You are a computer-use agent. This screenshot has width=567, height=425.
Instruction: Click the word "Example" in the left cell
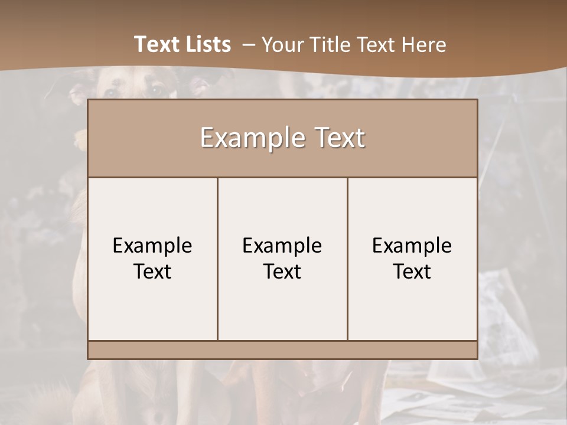pos(152,247)
